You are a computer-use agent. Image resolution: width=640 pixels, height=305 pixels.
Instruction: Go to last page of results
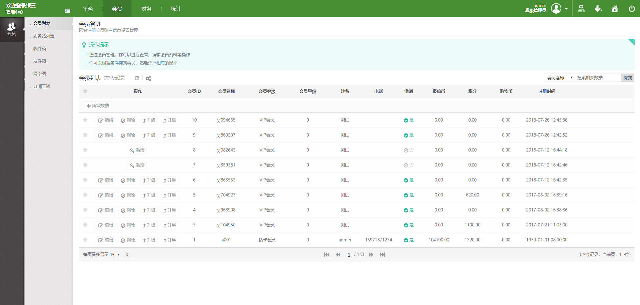pyautogui.click(x=382, y=255)
